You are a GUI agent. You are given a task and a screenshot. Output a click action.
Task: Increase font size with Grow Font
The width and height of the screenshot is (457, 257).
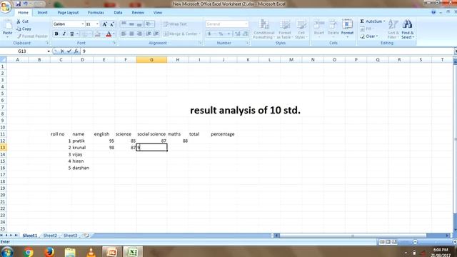tap(104, 24)
